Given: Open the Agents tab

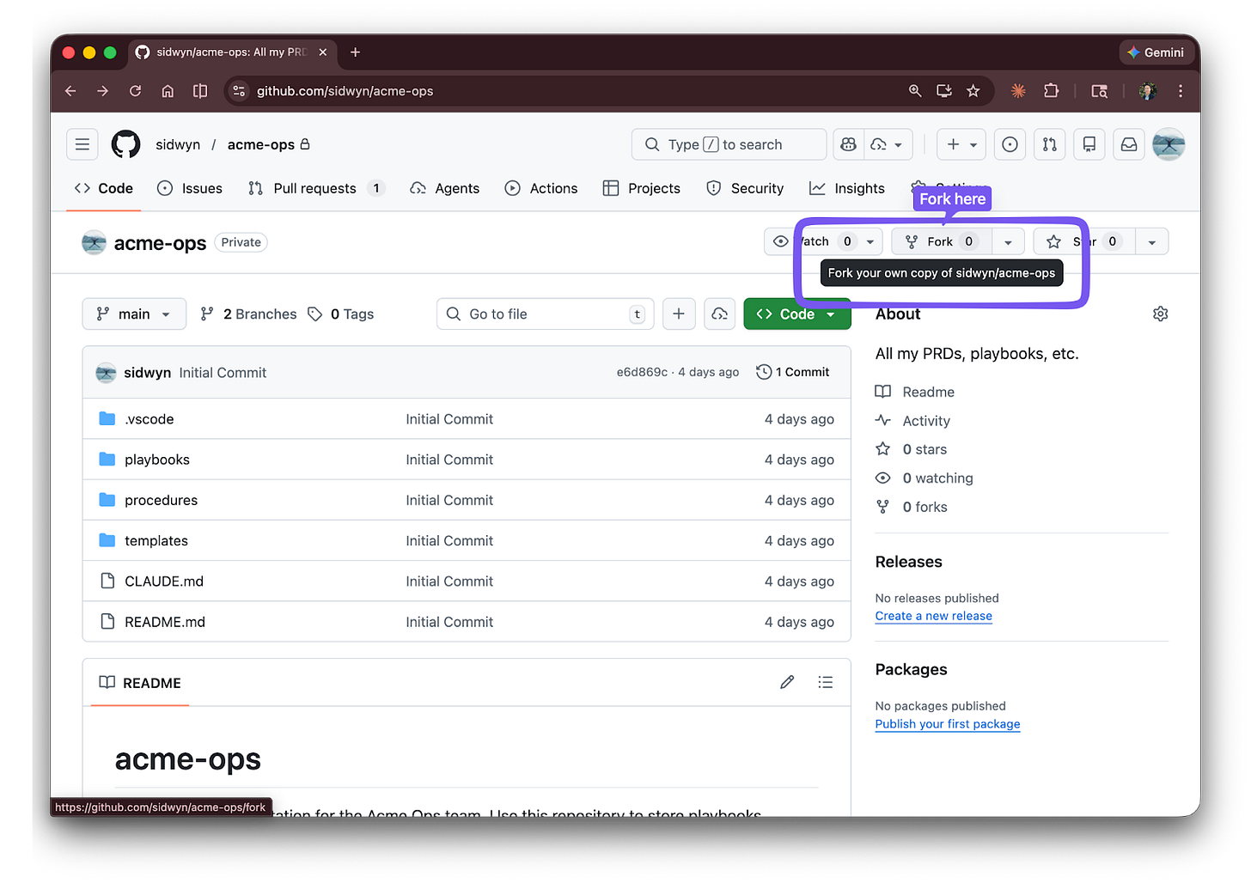Looking at the screenshot, I should pyautogui.click(x=445, y=188).
